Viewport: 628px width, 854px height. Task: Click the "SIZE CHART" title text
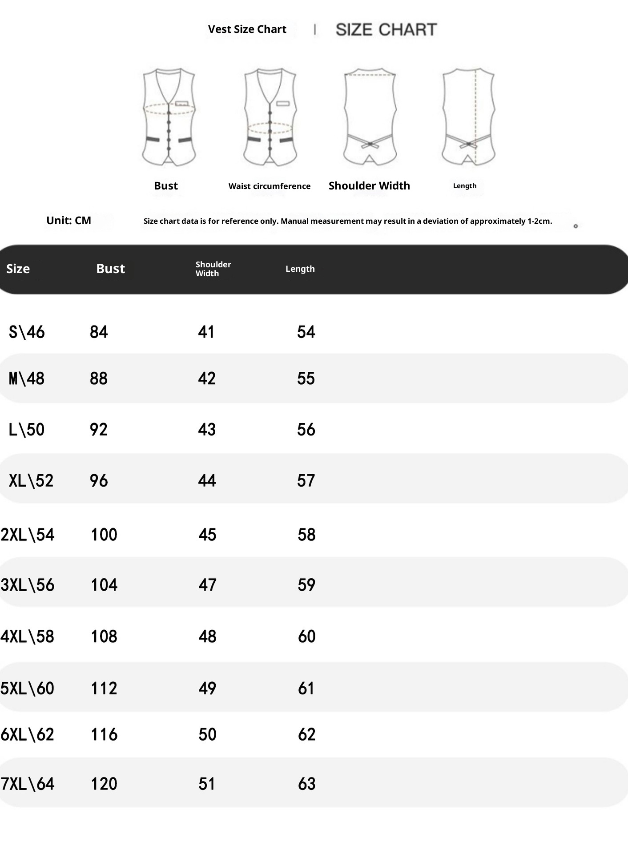pos(386,30)
